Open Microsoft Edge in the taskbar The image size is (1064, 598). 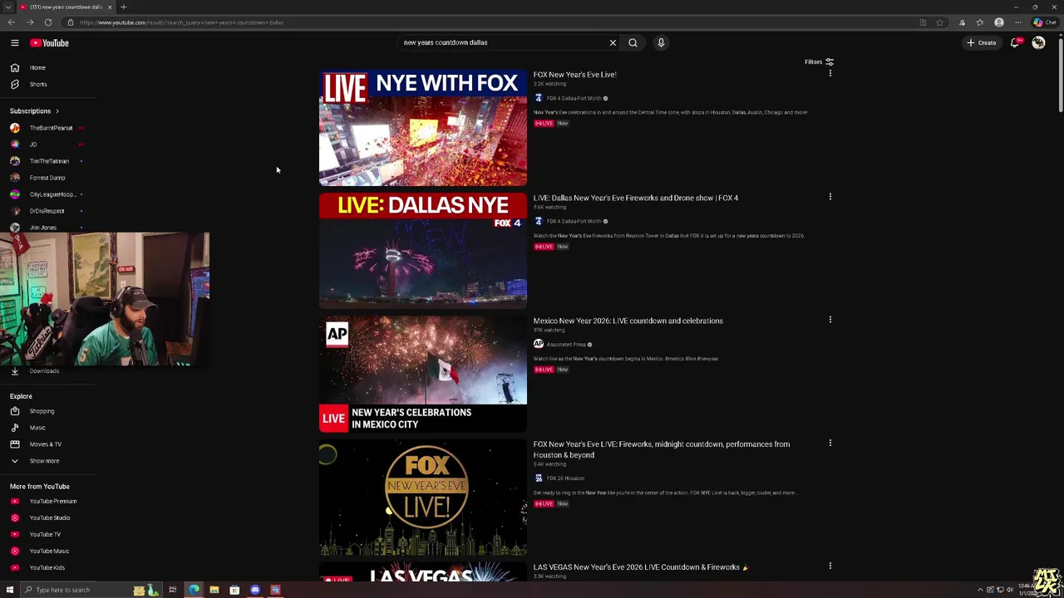194,590
